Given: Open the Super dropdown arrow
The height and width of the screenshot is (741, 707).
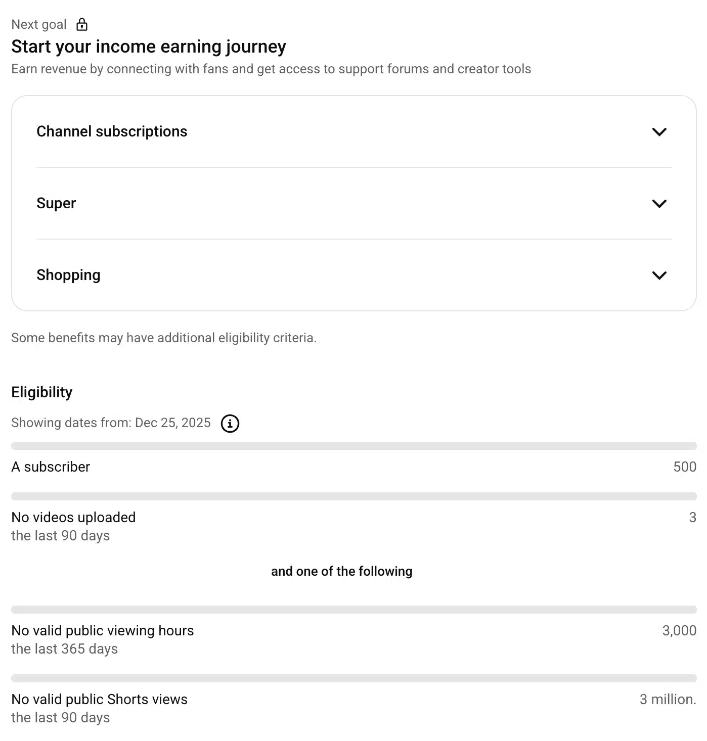Looking at the screenshot, I should (x=659, y=204).
